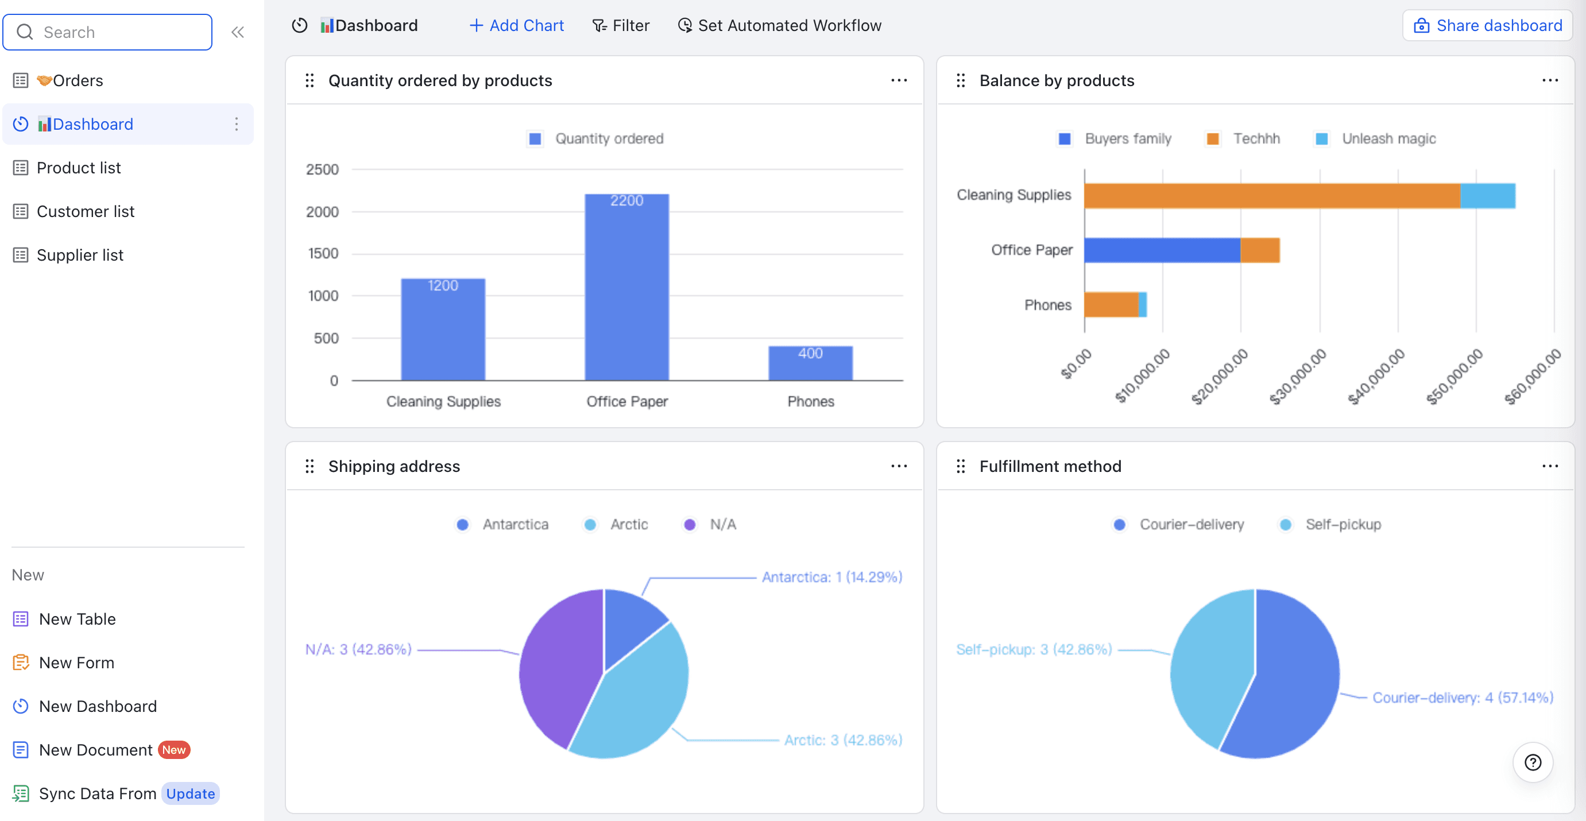Open Dashboard sidebar item kebab menu
Image resolution: width=1586 pixels, height=821 pixels.
point(237,125)
